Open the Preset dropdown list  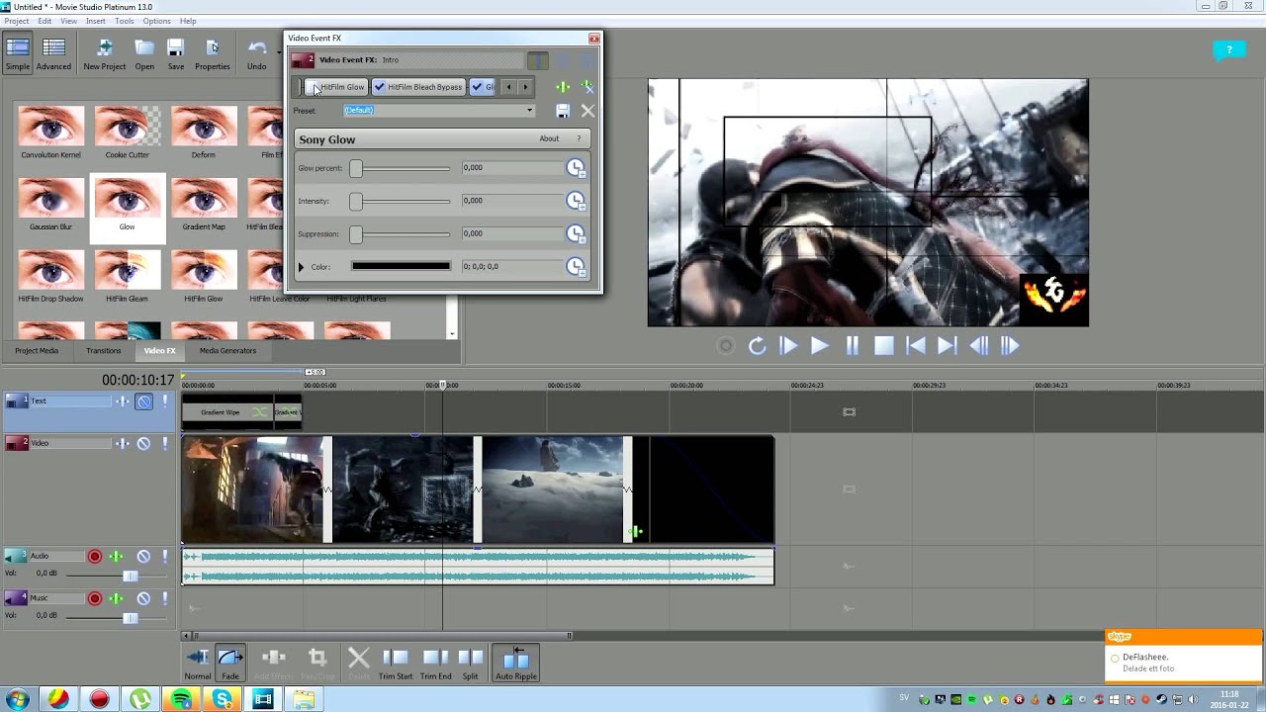pyautogui.click(x=529, y=111)
